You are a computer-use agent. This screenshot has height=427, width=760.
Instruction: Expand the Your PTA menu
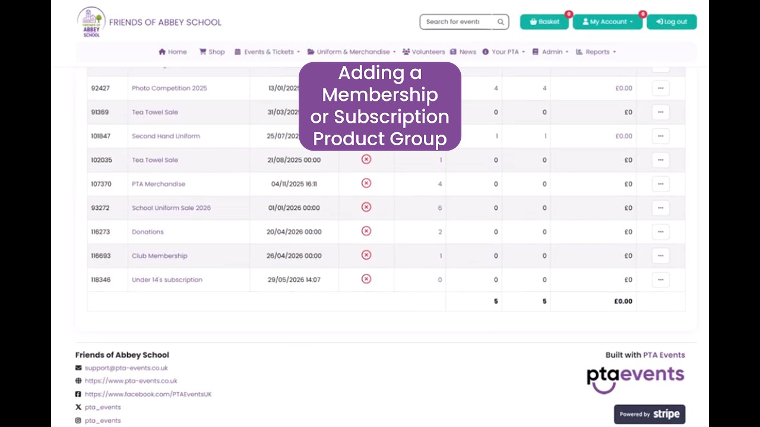coord(503,52)
